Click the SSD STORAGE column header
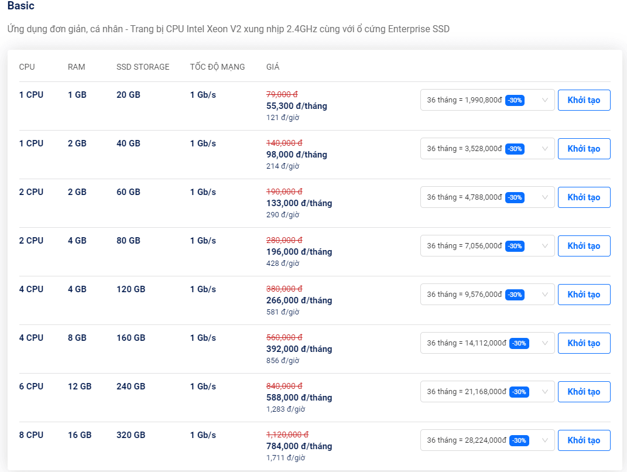This screenshot has width=627, height=472. [x=143, y=67]
